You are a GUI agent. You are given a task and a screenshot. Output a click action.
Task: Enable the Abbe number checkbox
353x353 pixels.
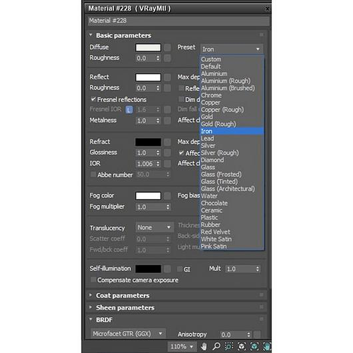click(x=93, y=175)
